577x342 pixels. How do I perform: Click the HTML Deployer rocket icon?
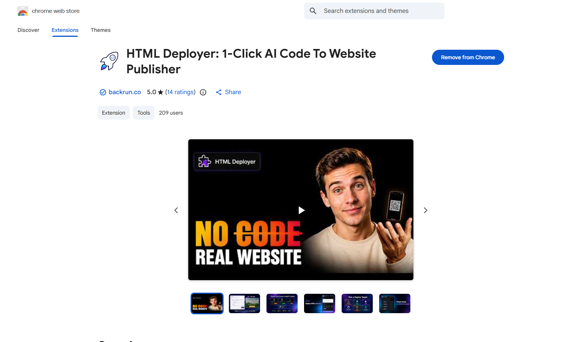tap(109, 61)
